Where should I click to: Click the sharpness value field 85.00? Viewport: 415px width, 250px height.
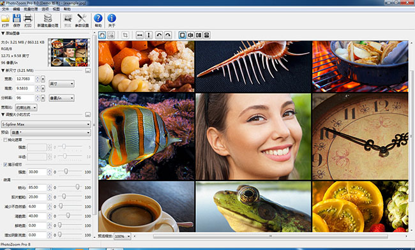click(37, 187)
